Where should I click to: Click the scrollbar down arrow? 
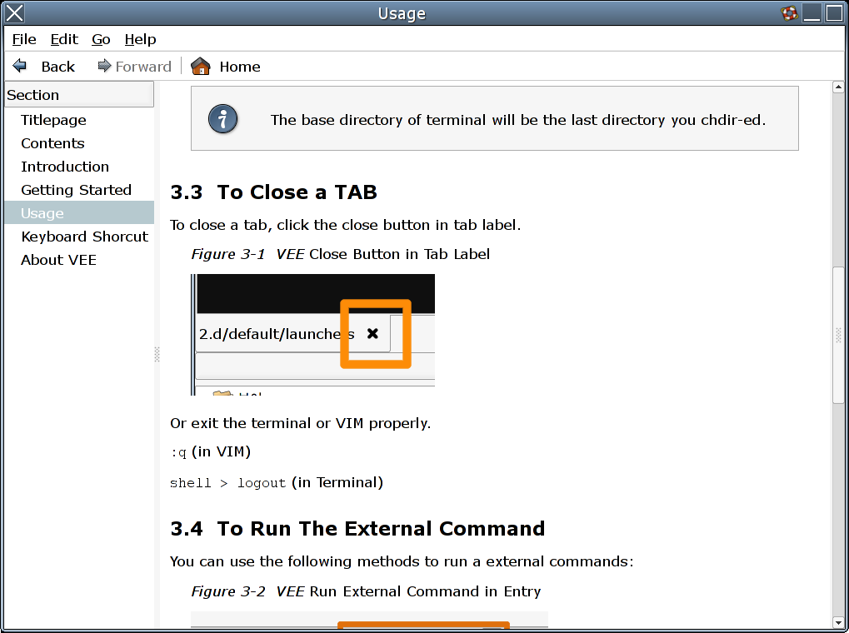838,622
